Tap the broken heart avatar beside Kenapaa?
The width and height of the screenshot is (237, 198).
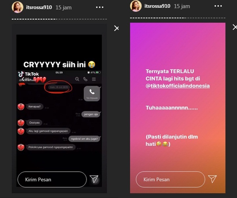[21, 107]
